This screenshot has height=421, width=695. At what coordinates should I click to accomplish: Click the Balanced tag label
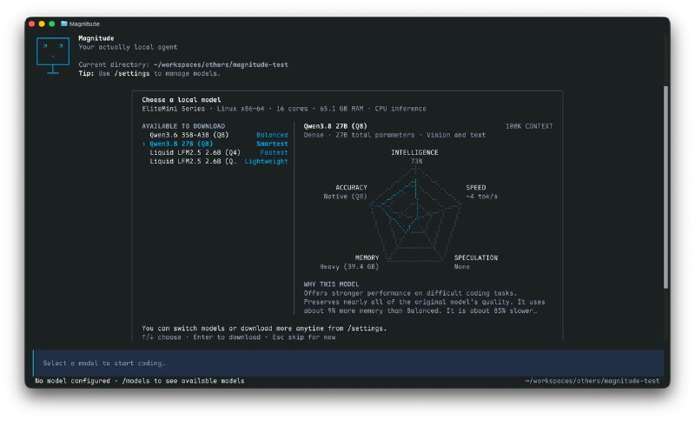tap(272, 135)
